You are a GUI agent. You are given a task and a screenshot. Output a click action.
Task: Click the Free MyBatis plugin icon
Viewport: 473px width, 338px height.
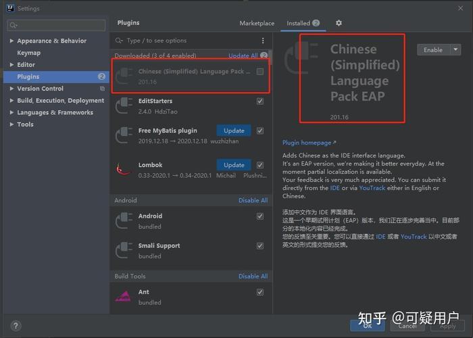tap(124, 135)
